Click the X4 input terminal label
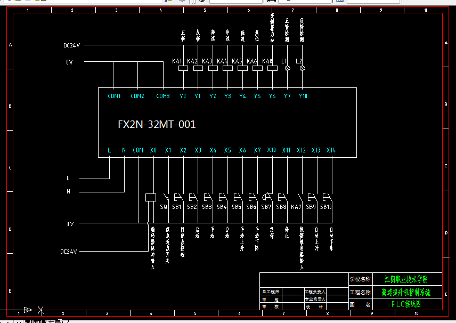This screenshot has width=456, height=323. tap(213, 150)
